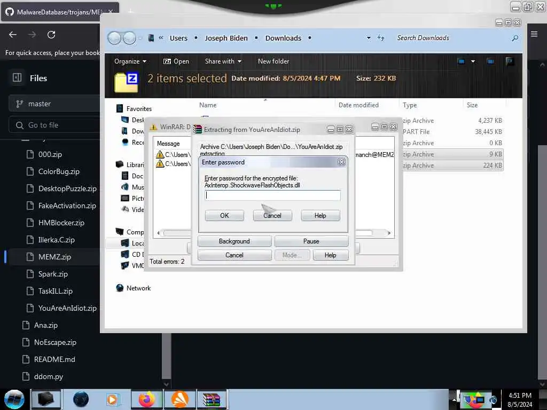This screenshot has width=547, height=410.
Task: Select Joseph Biden in address breadcrumb
Action: (x=226, y=38)
